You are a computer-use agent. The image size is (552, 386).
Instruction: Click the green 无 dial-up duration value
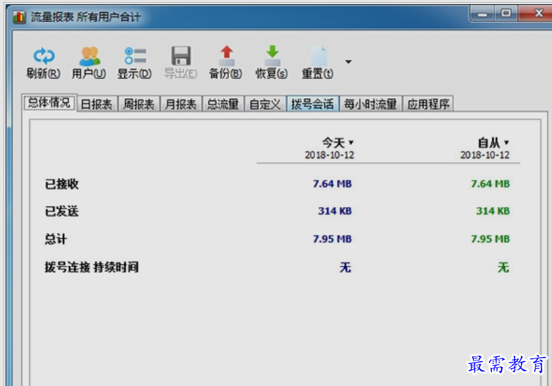click(504, 267)
